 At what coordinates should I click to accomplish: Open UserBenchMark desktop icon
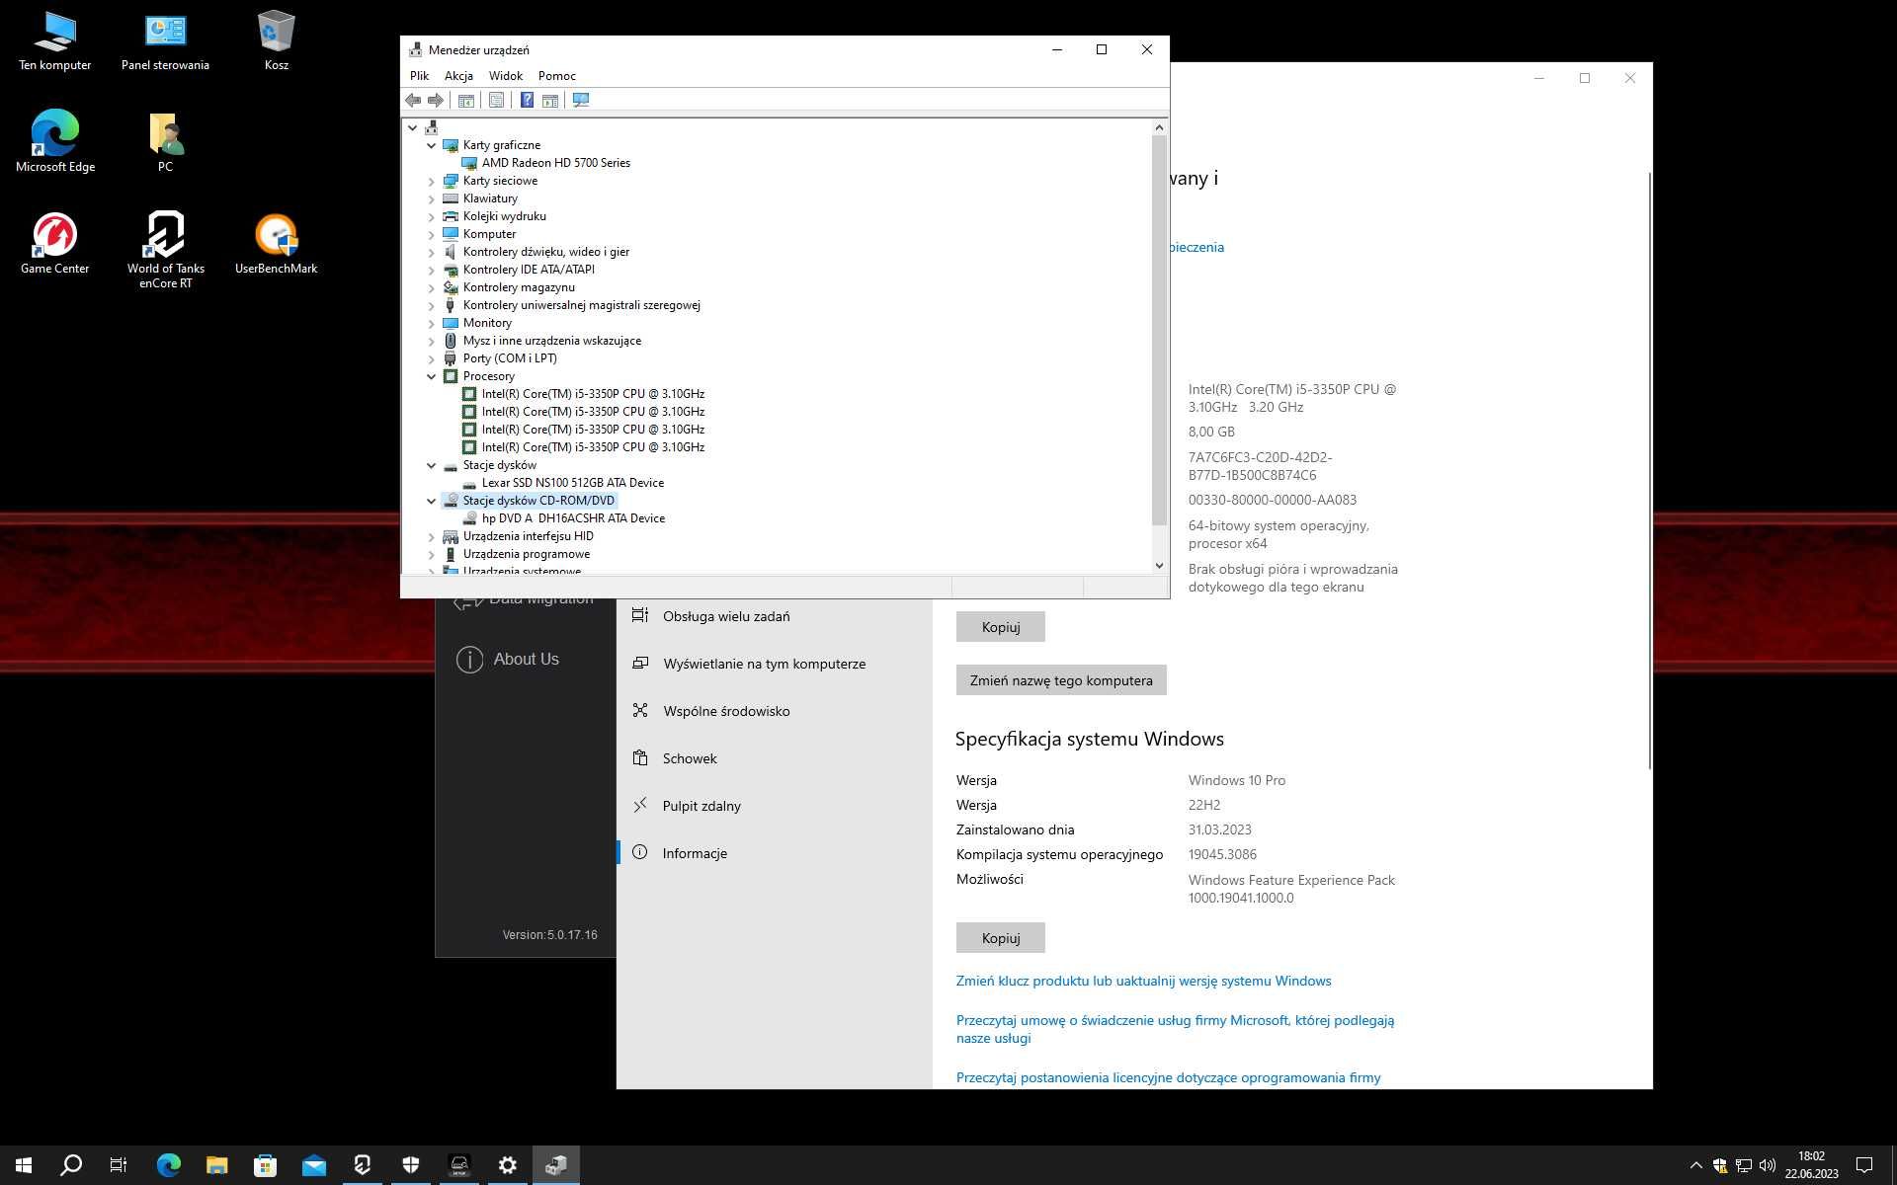pyautogui.click(x=276, y=244)
